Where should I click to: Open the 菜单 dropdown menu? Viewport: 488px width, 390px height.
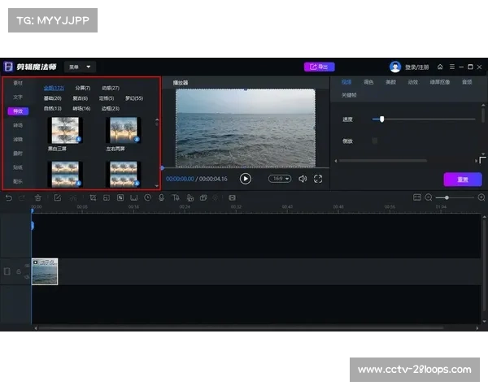click(80, 67)
